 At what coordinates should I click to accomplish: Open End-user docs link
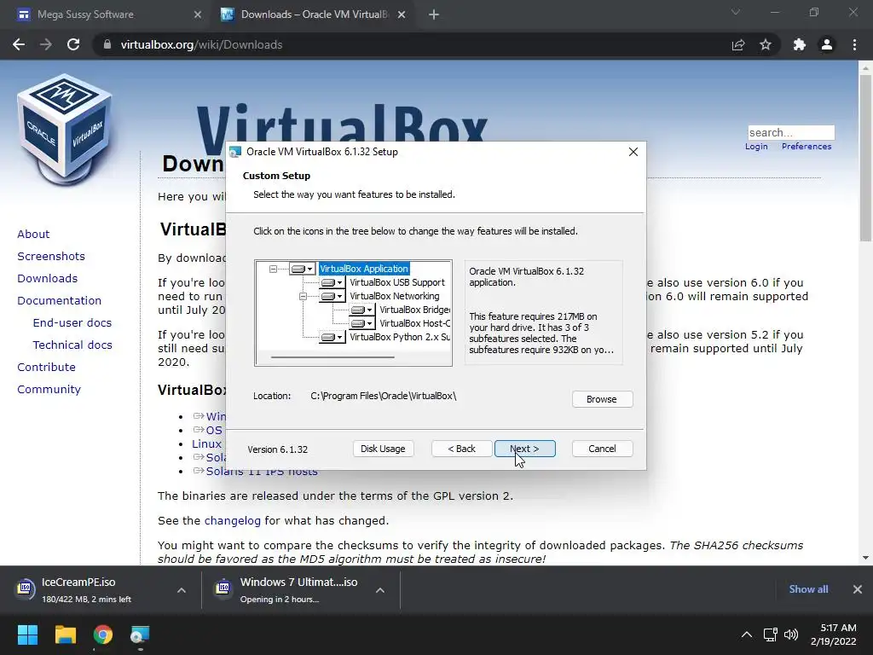(72, 323)
